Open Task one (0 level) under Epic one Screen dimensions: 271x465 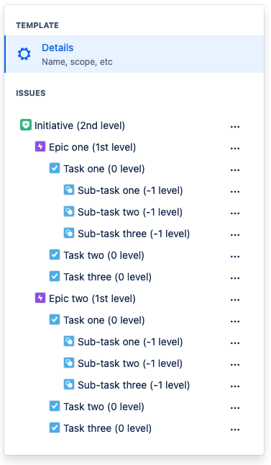click(104, 169)
